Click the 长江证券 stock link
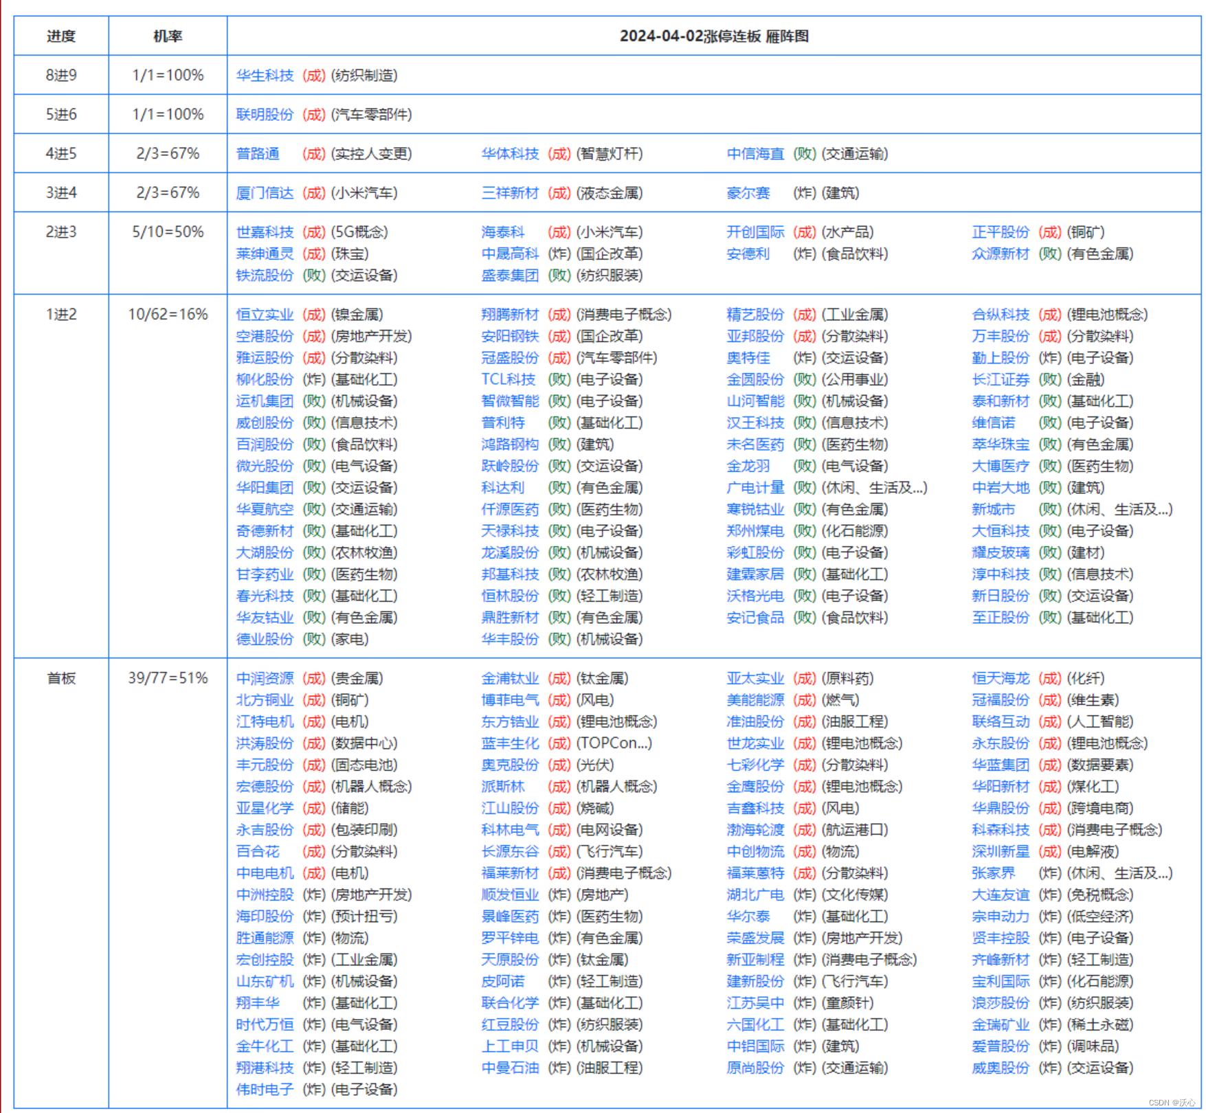Screen dimensions: 1206x1113 tap(1001, 379)
